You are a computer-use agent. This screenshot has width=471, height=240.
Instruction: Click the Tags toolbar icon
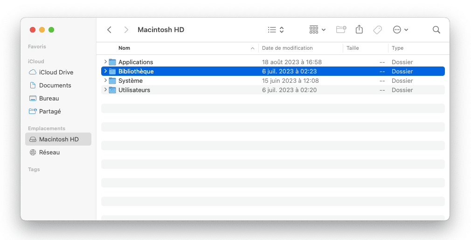378,30
